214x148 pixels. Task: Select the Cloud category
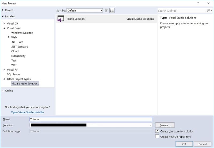click(x=15, y=51)
